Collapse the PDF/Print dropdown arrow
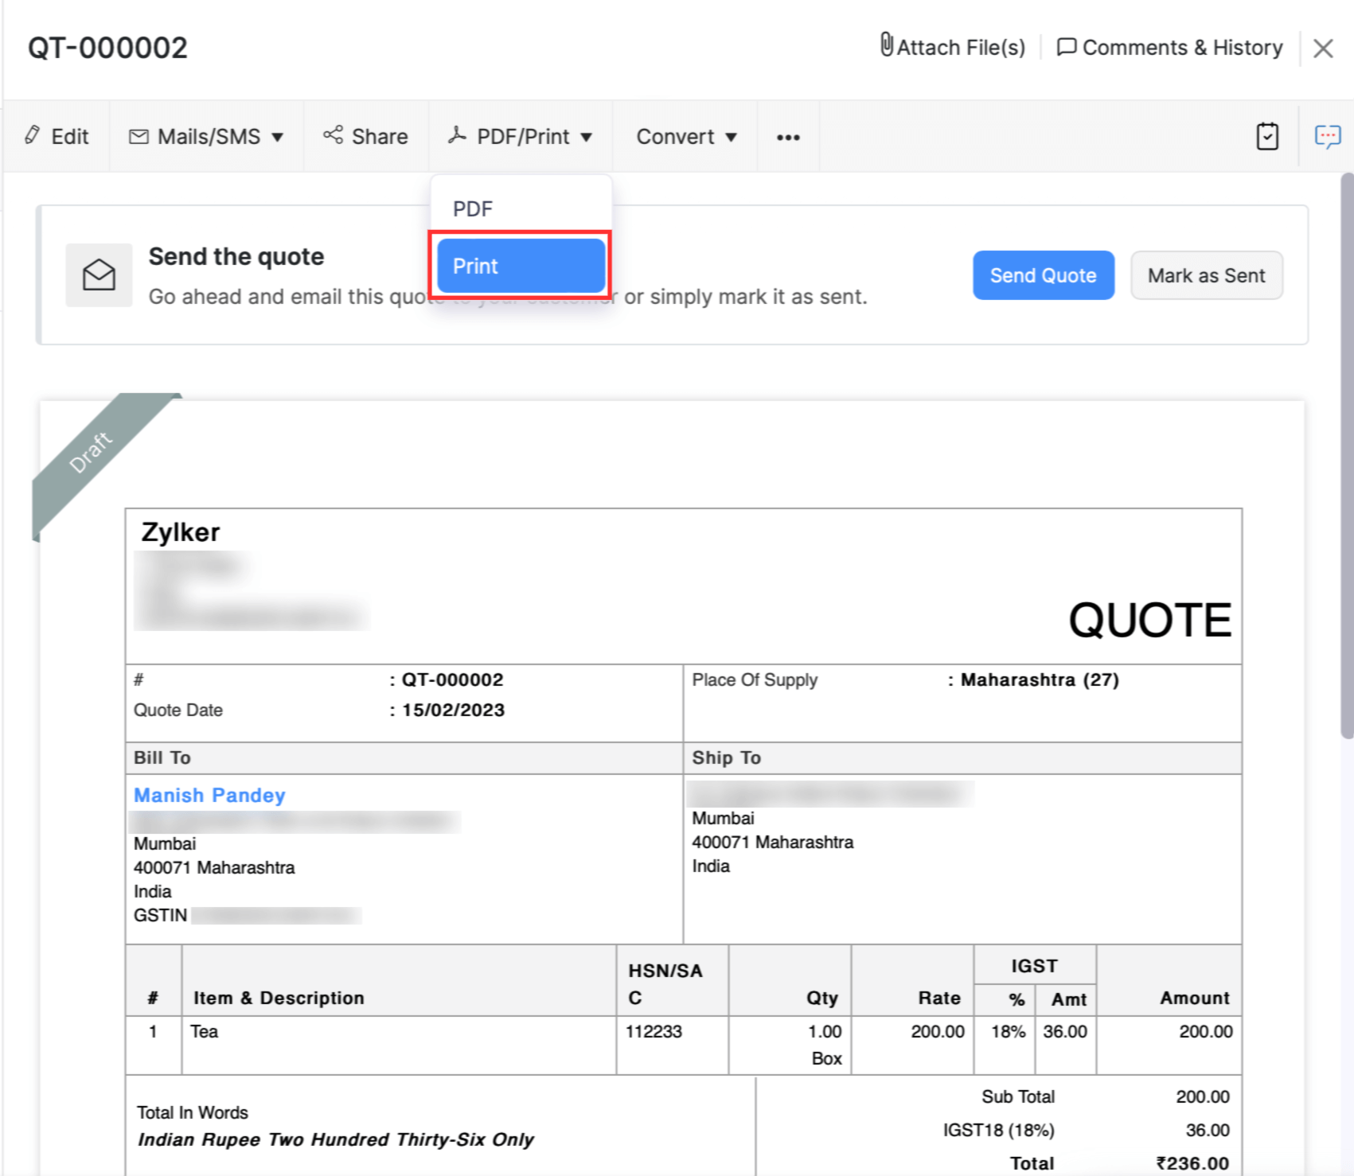This screenshot has width=1354, height=1176. (587, 137)
